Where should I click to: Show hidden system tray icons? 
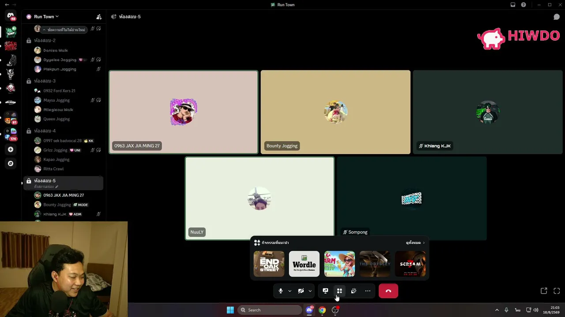point(497,310)
